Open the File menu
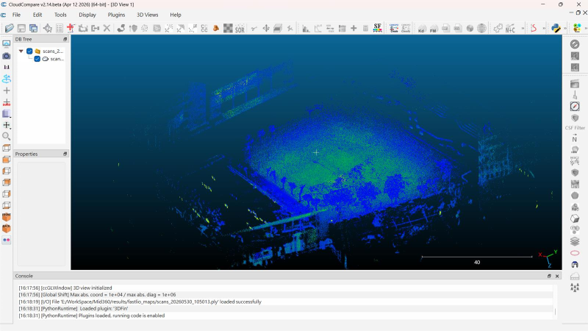 (16, 15)
